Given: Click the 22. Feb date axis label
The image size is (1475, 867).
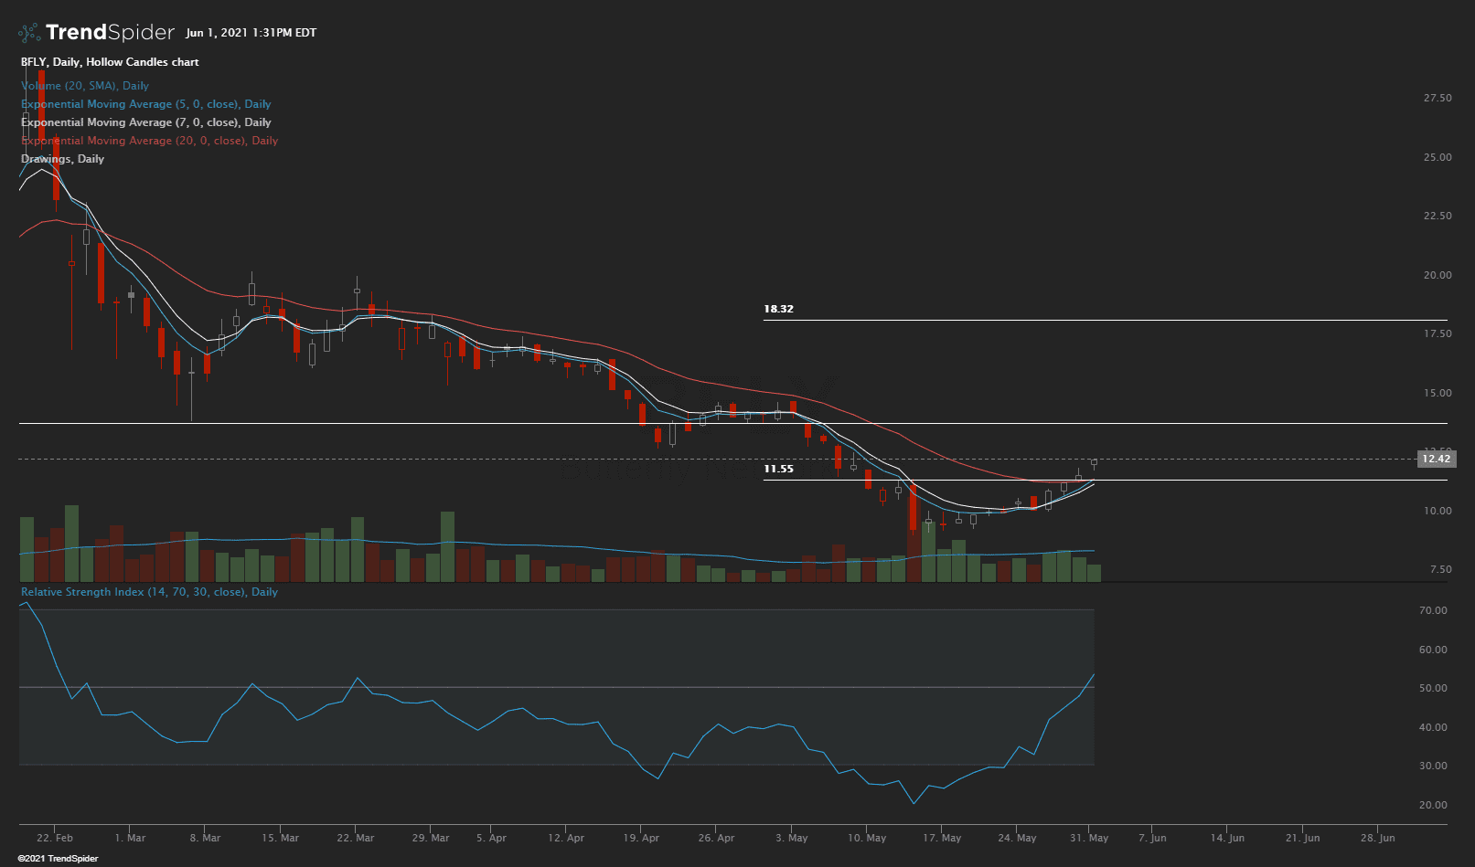Looking at the screenshot, I should click(x=55, y=838).
